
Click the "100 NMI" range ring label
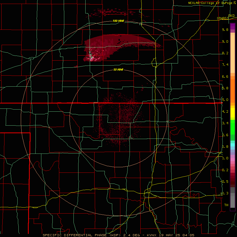point(118,21)
